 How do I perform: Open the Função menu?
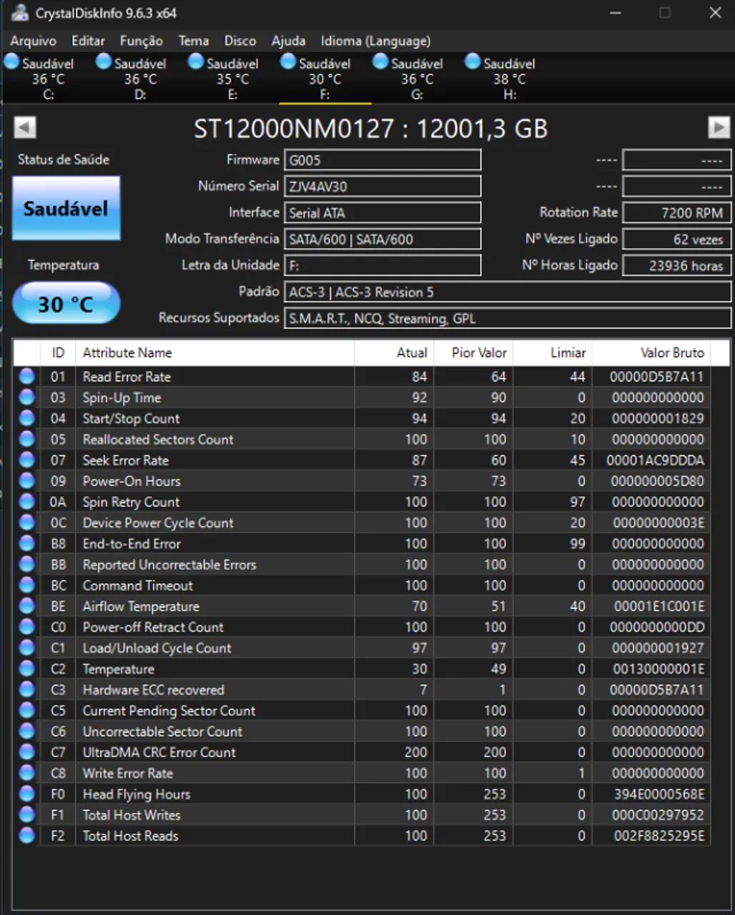[141, 41]
